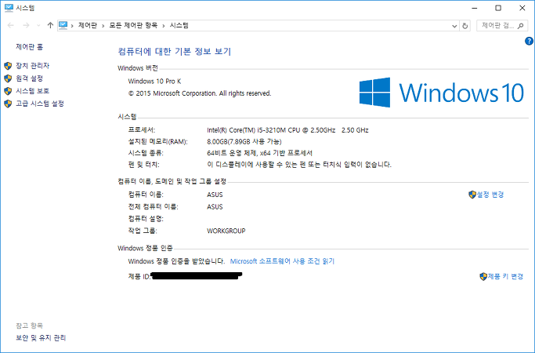
Task: Select 시스템 breadcrumb in address bar
Action: click(x=179, y=25)
